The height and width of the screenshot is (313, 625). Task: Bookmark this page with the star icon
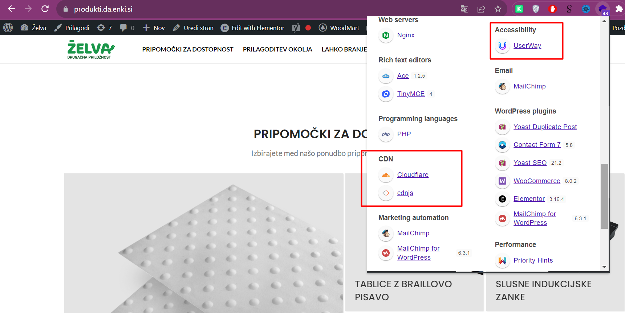coord(498,9)
